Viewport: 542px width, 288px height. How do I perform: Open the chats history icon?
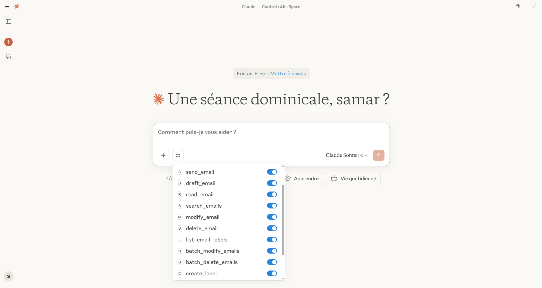click(x=8, y=57)
